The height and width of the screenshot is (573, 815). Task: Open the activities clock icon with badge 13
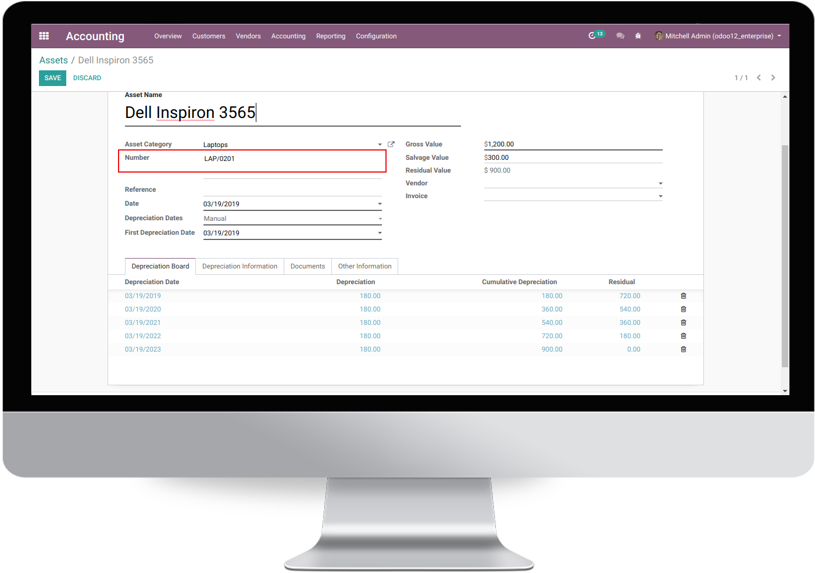click(596, 35)
